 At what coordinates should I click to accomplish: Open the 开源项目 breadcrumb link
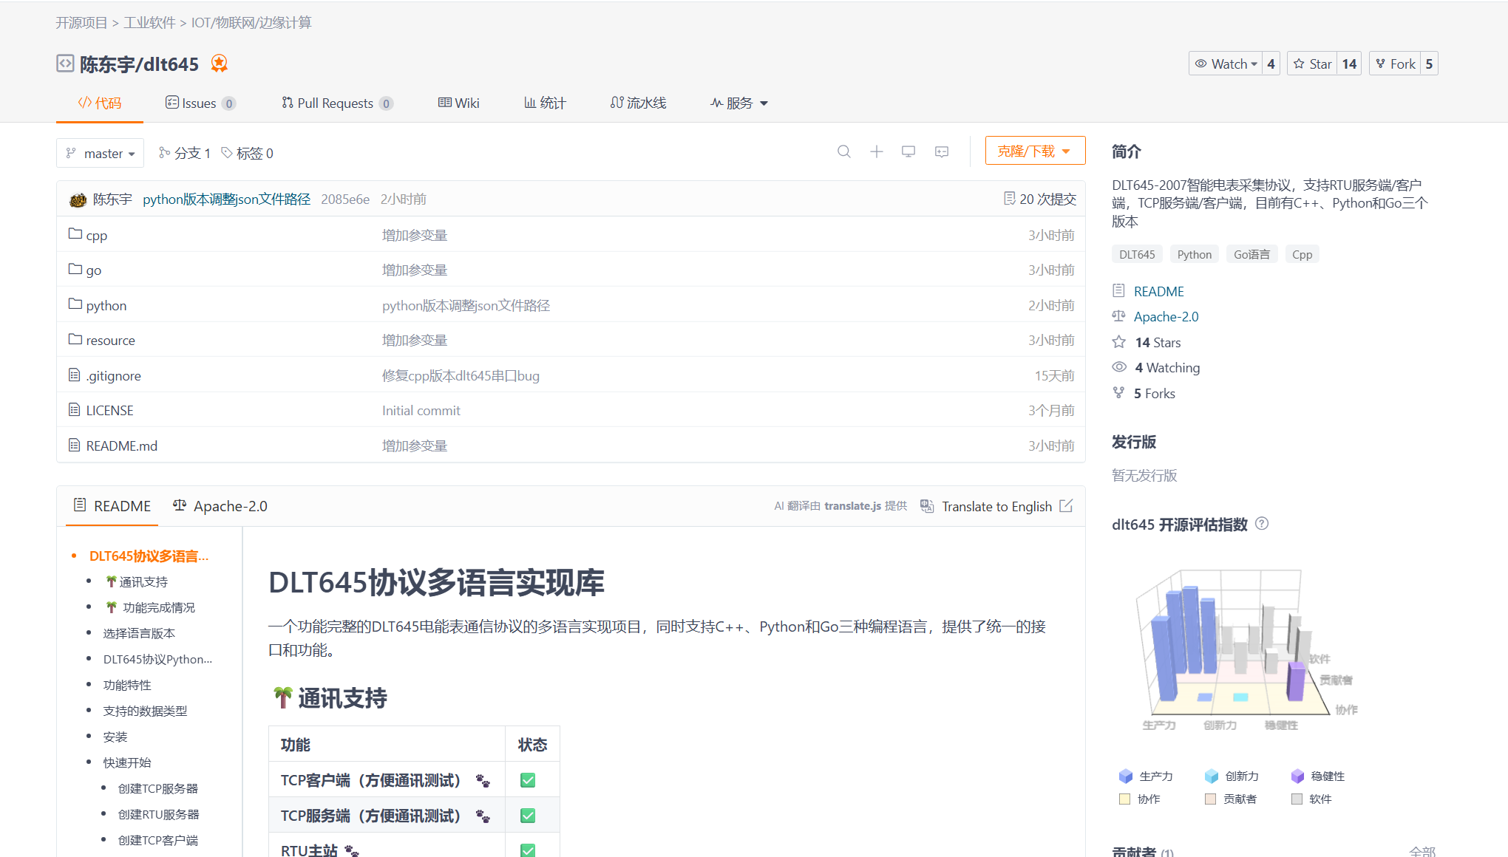point(81,23)
